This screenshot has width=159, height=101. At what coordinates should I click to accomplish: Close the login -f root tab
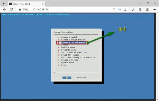43,4
